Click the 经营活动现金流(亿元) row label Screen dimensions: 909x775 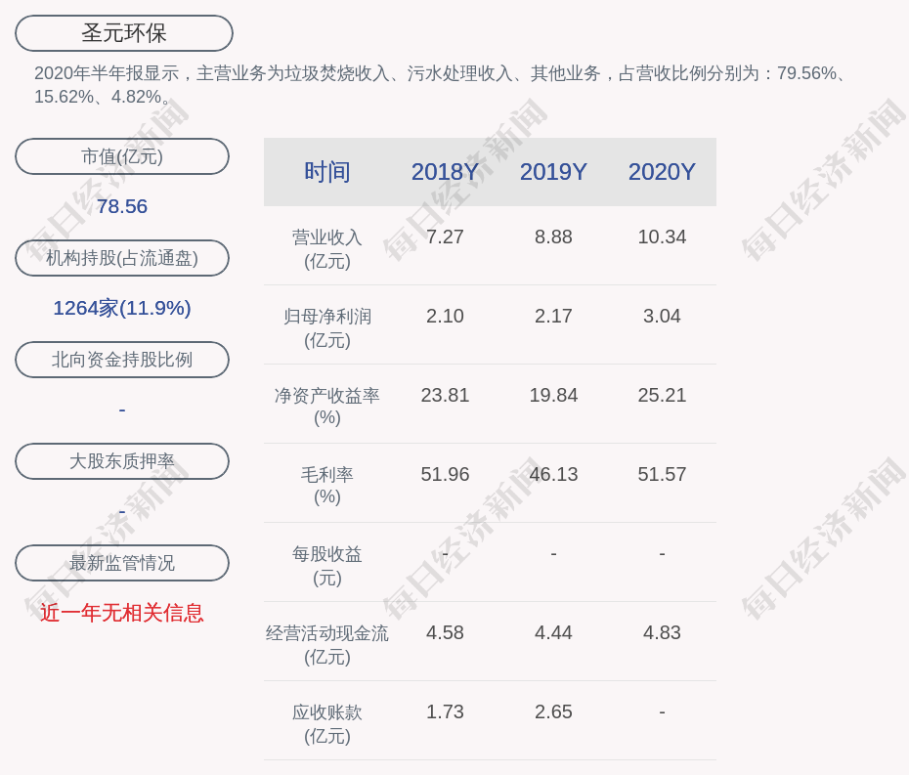point(327,645)
